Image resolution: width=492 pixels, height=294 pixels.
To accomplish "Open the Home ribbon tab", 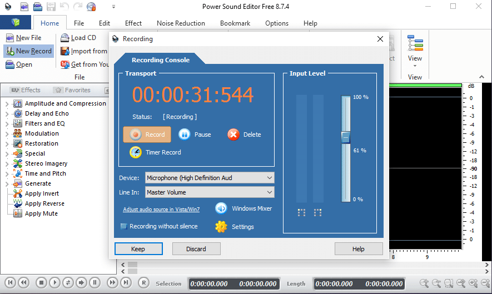I will pyautogui.click(x=49, y=23).
